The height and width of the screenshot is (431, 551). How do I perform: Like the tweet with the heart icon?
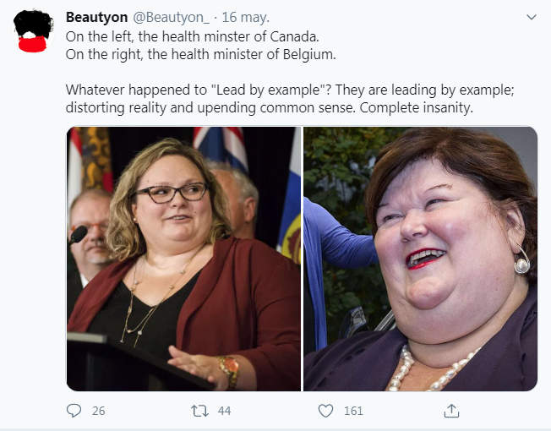[325, 411]
